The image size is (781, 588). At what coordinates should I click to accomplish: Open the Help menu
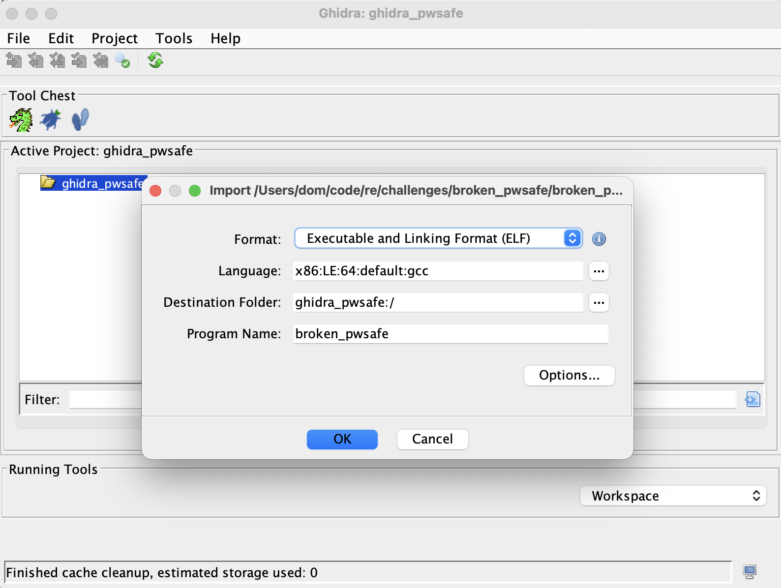(x=225, y=38)
